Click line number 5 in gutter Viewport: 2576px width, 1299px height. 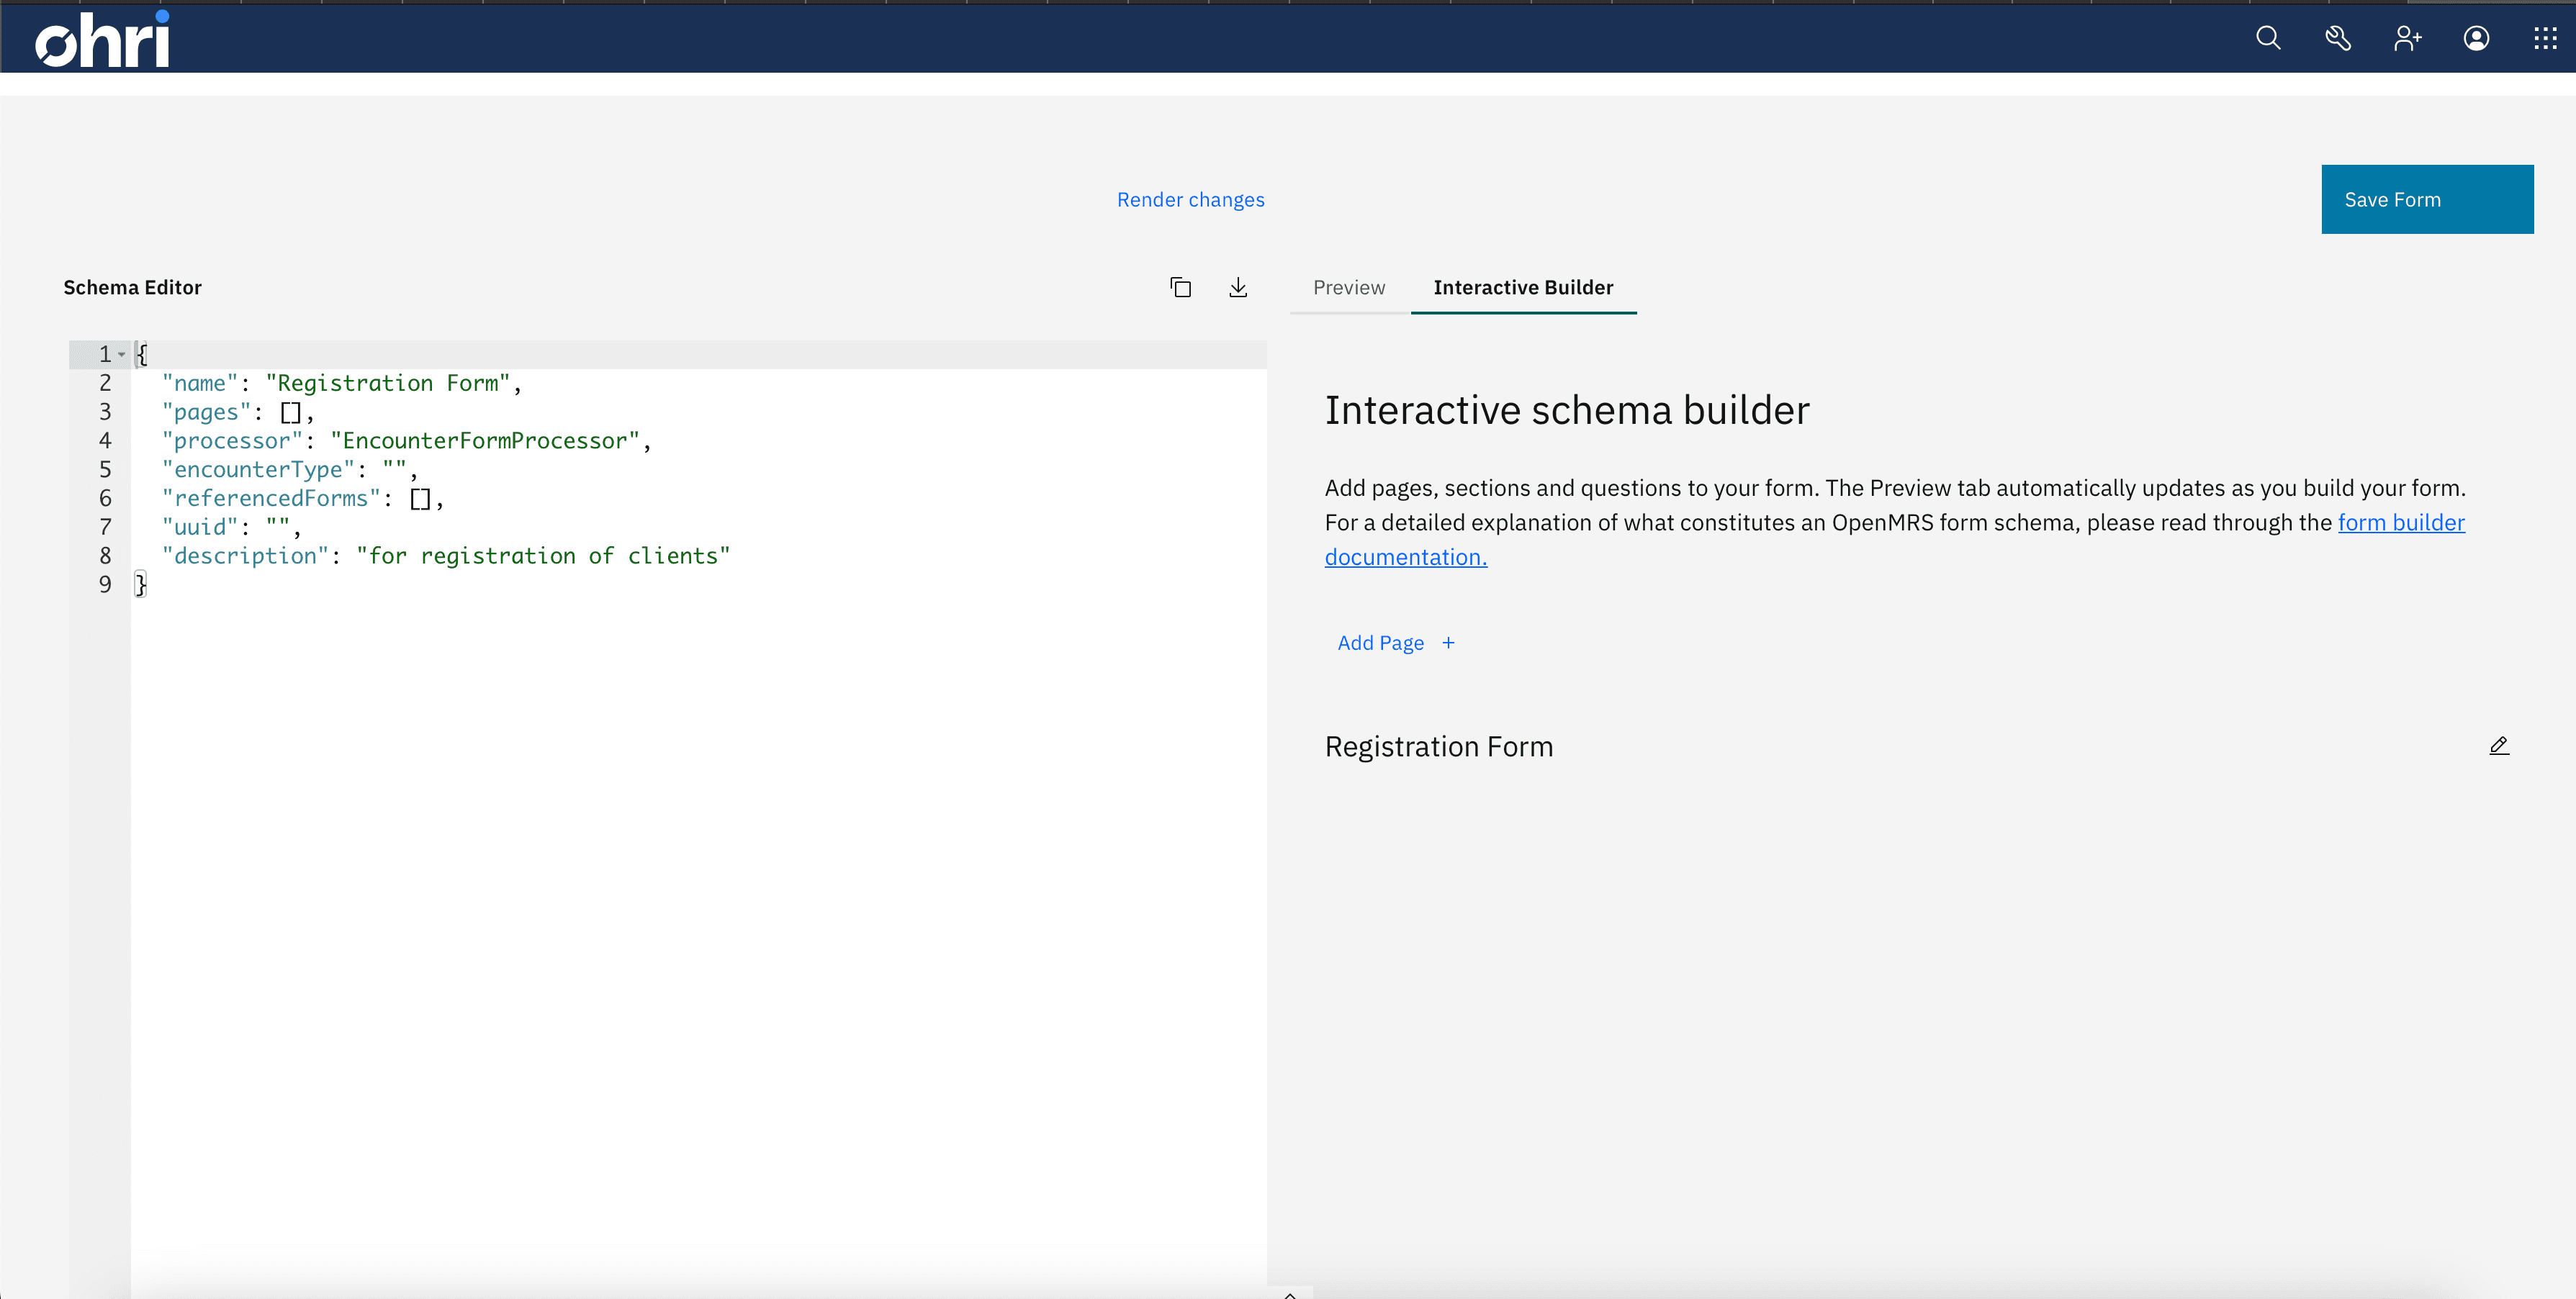click(x=104, y=470)
